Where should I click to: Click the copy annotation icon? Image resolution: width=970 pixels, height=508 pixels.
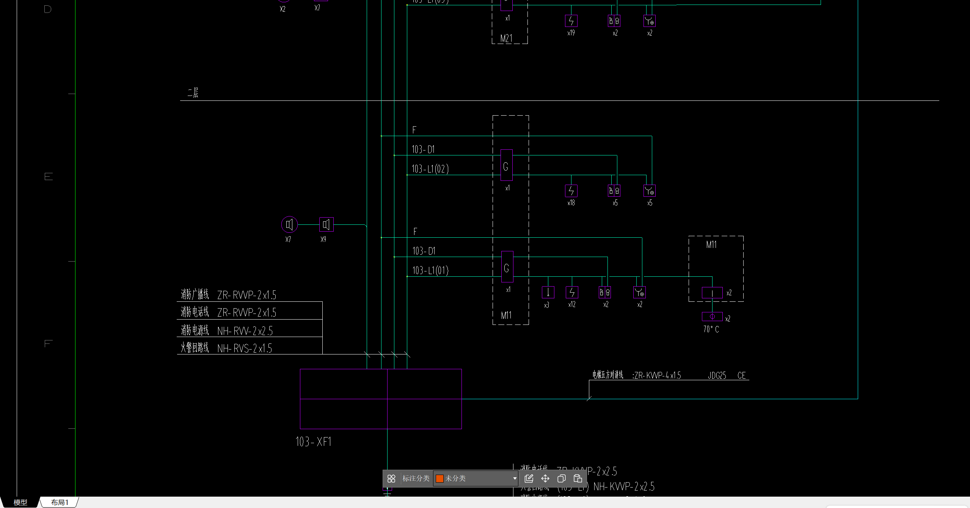click(x=562, y=478)
